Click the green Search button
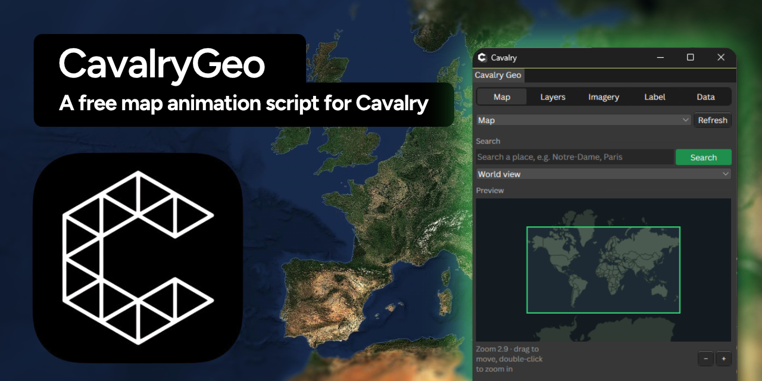Screen dimensions: 762x381 704,157
